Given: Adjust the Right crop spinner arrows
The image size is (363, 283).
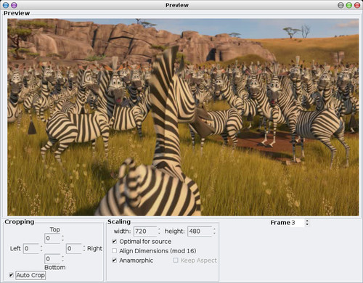Looking at the screenshot, I should coord(84,248).
